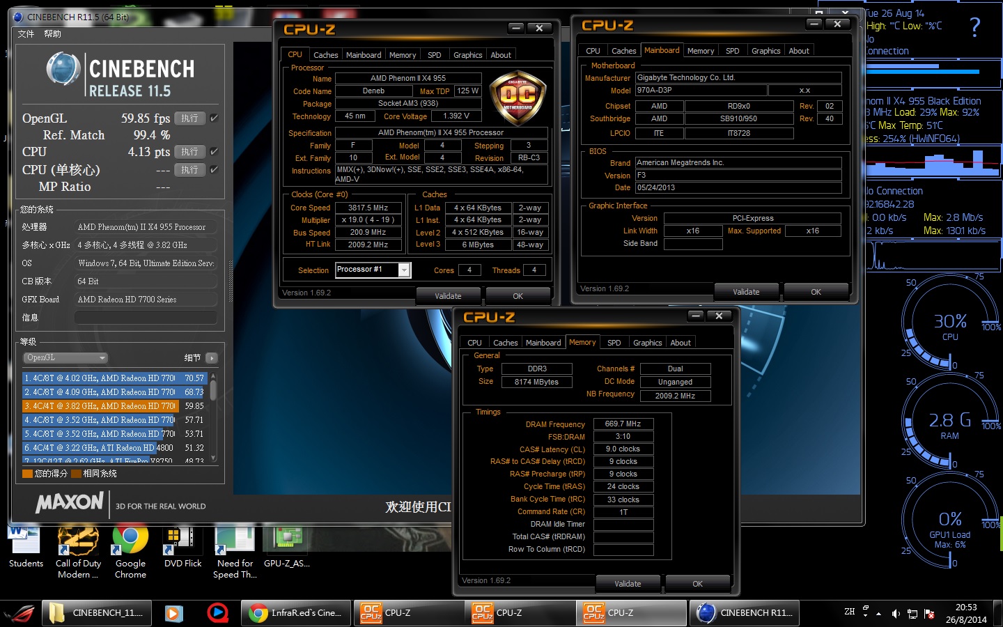
Task: Open the Processor #1 selection dropdown
Action: 373,270
